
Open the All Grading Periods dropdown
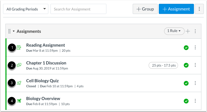point(26,9)
